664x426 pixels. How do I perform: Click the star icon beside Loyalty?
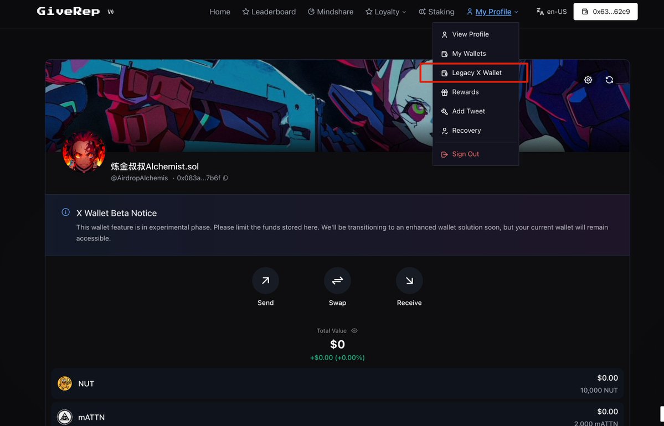pos(369,12)
